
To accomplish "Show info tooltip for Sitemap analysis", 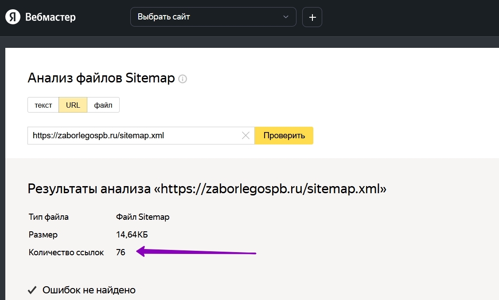I will [x=183, y=79].
